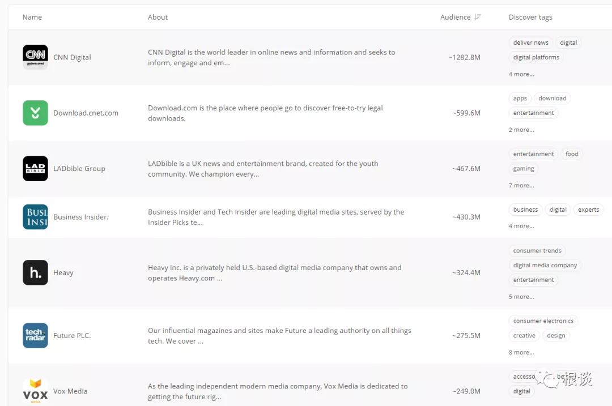Select the 'gaming' tag chip
This screenshot has width=612, height=406.
pos(524,168)
